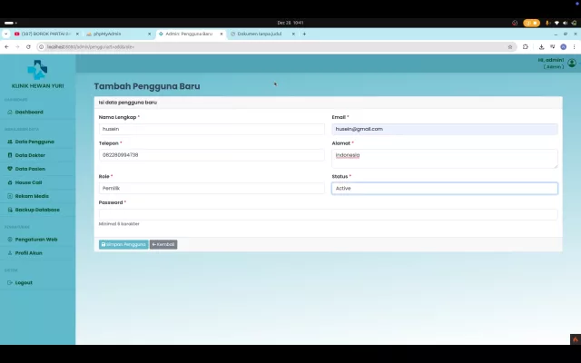Switch to Dokumen tanpa judul tab
This screenshot has width=581, height=363.
coord(262,34)
